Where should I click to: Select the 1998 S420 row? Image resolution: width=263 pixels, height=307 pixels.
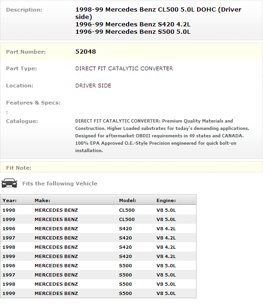[98, 247]
